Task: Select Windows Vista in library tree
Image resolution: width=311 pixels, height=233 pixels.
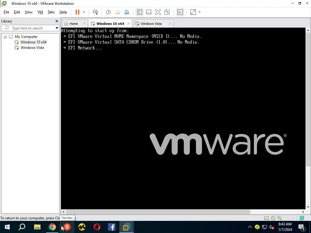Action: coord(32,48)
